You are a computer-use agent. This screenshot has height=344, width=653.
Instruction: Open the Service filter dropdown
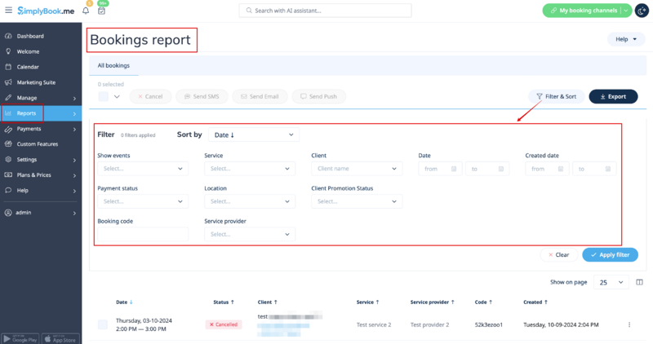point(250,169)
